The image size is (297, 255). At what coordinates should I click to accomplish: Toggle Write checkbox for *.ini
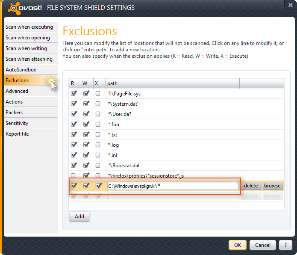click(86, 155)
